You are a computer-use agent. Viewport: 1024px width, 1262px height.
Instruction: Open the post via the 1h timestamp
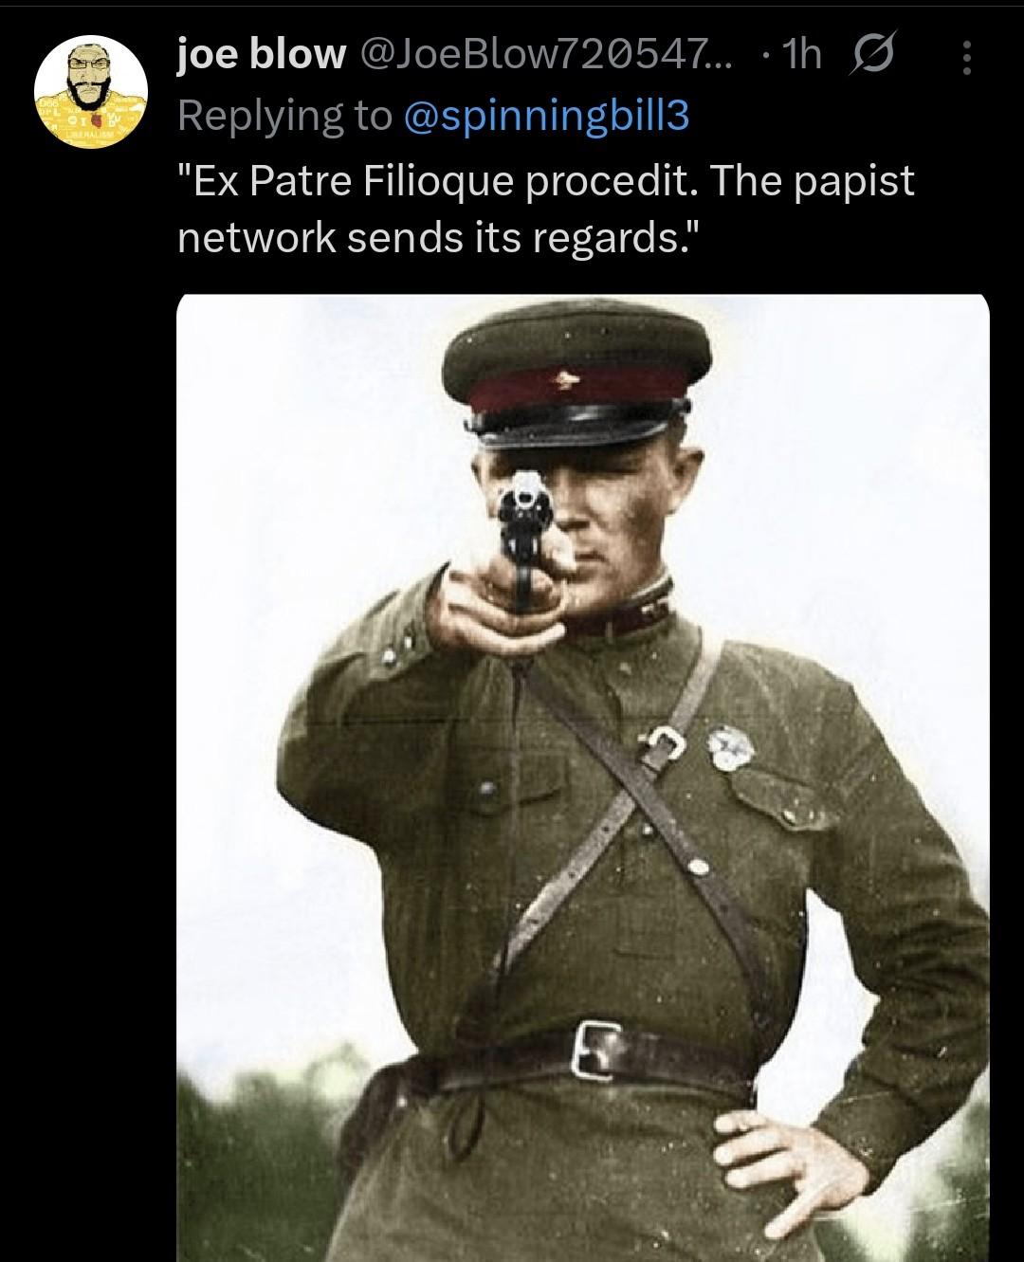tap(801, 56)
